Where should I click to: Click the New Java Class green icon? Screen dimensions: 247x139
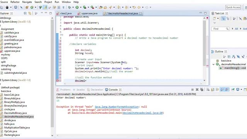coord(32,7)
